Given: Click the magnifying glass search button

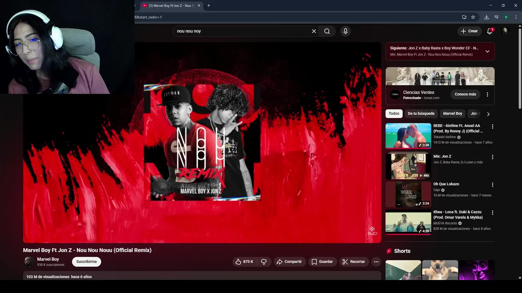Looking at the screenshot, I should 327,31.
